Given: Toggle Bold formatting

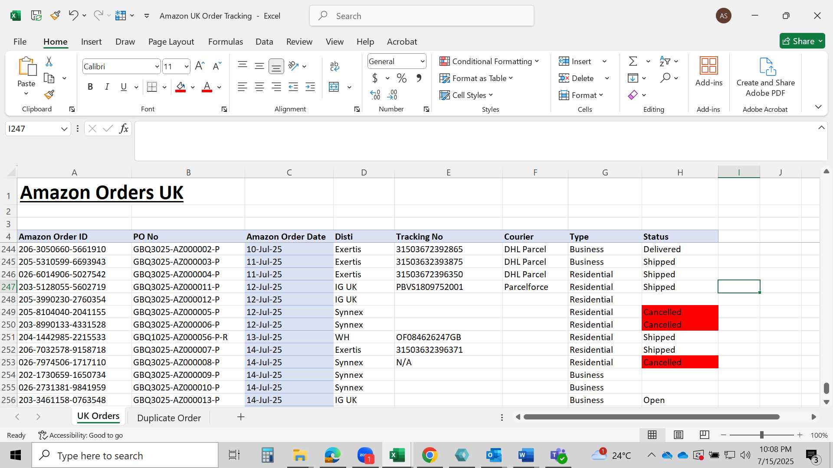Looking at the screenshot, I should [x=90, y=87].
